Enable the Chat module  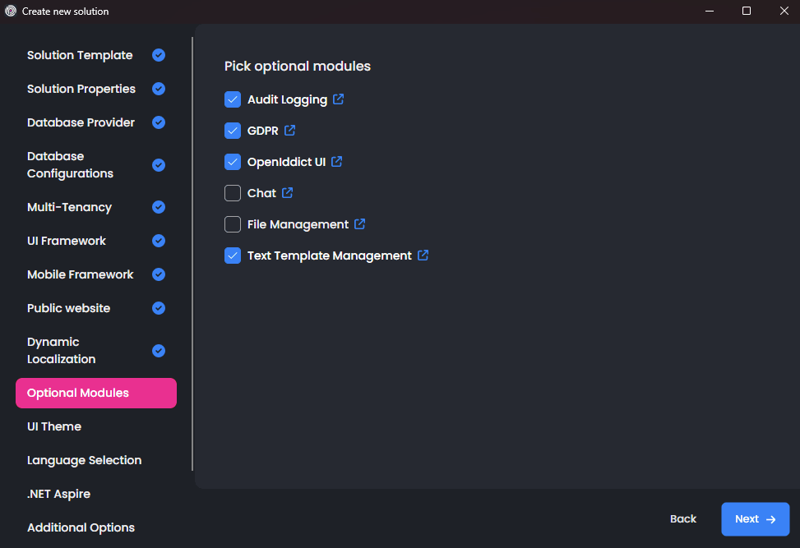(233, 192)
